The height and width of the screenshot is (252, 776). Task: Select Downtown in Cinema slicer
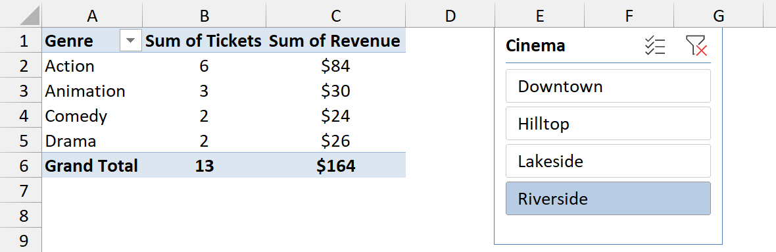608,86
